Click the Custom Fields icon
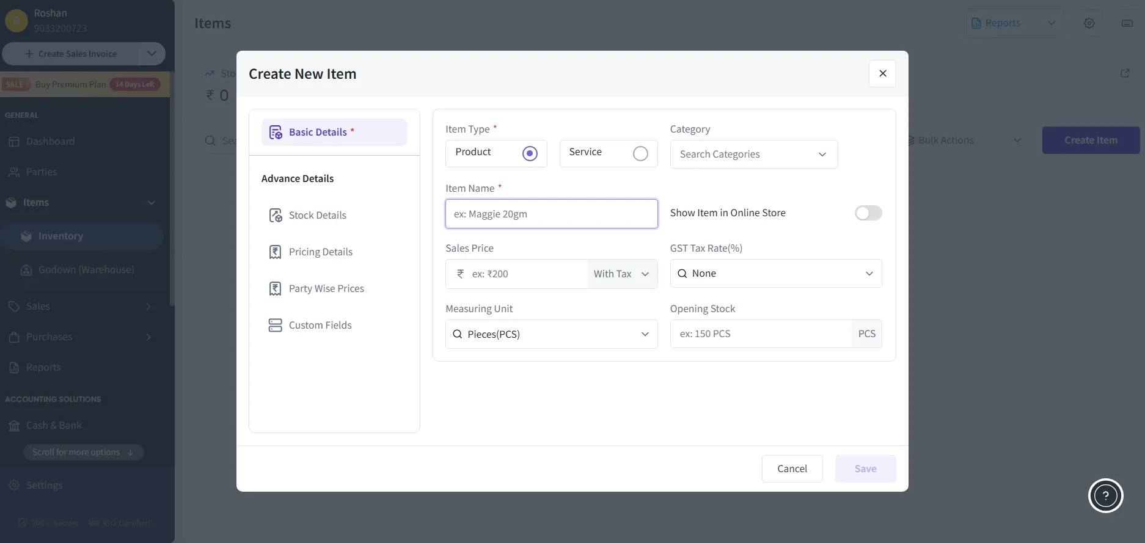1145x543 pixels. pos(276,325)
